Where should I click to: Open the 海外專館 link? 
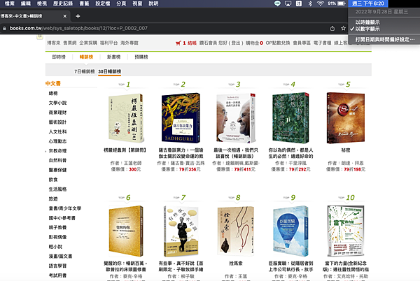129,43
